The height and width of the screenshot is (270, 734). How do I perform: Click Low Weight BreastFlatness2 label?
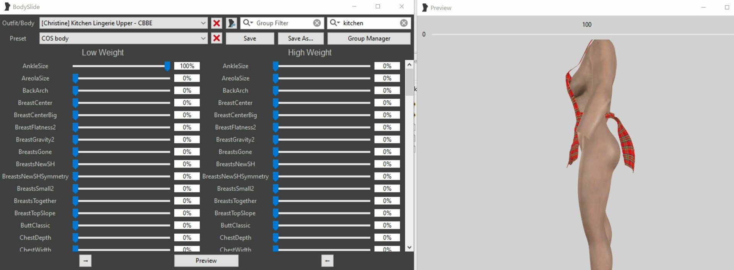click(35, 127)
